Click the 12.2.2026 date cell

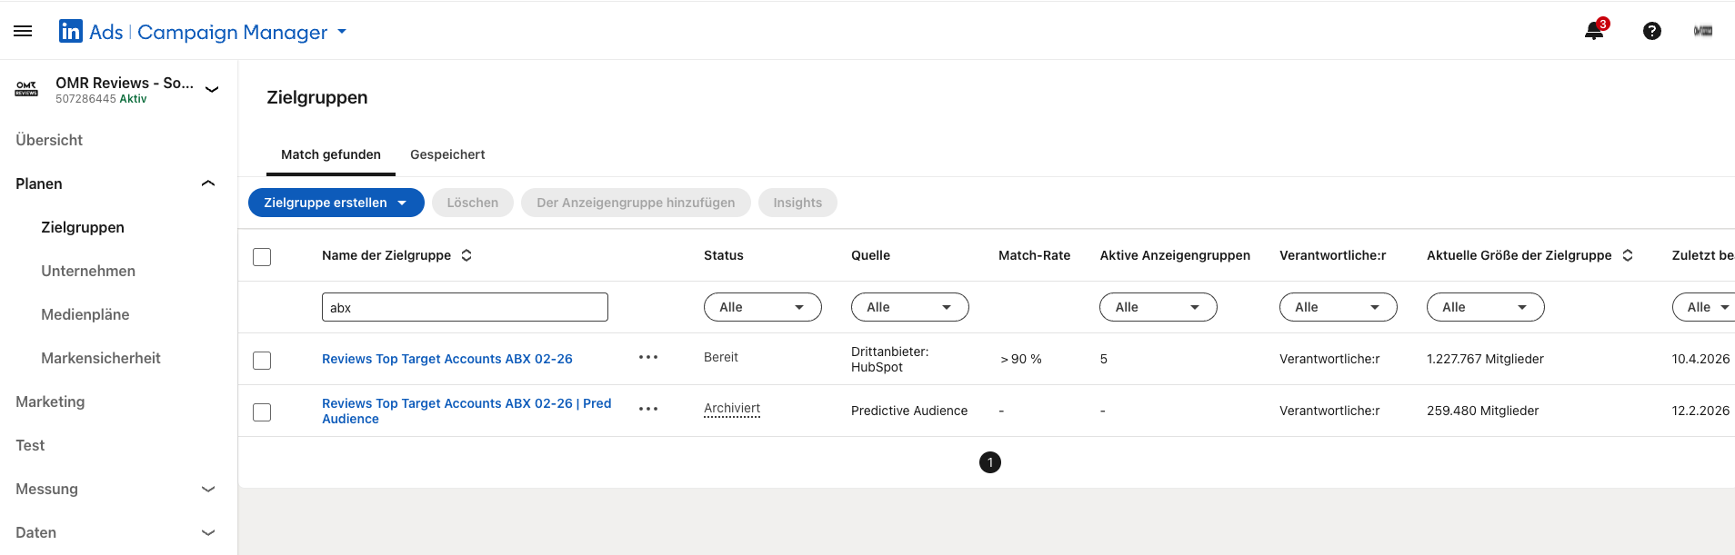coord(1700,411)
